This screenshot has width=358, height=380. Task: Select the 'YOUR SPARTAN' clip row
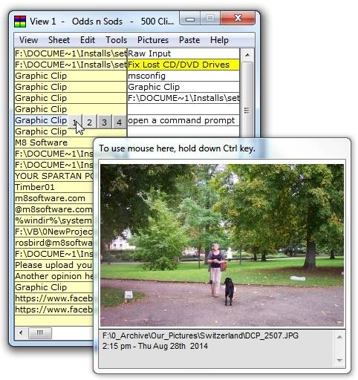point(53,176)
